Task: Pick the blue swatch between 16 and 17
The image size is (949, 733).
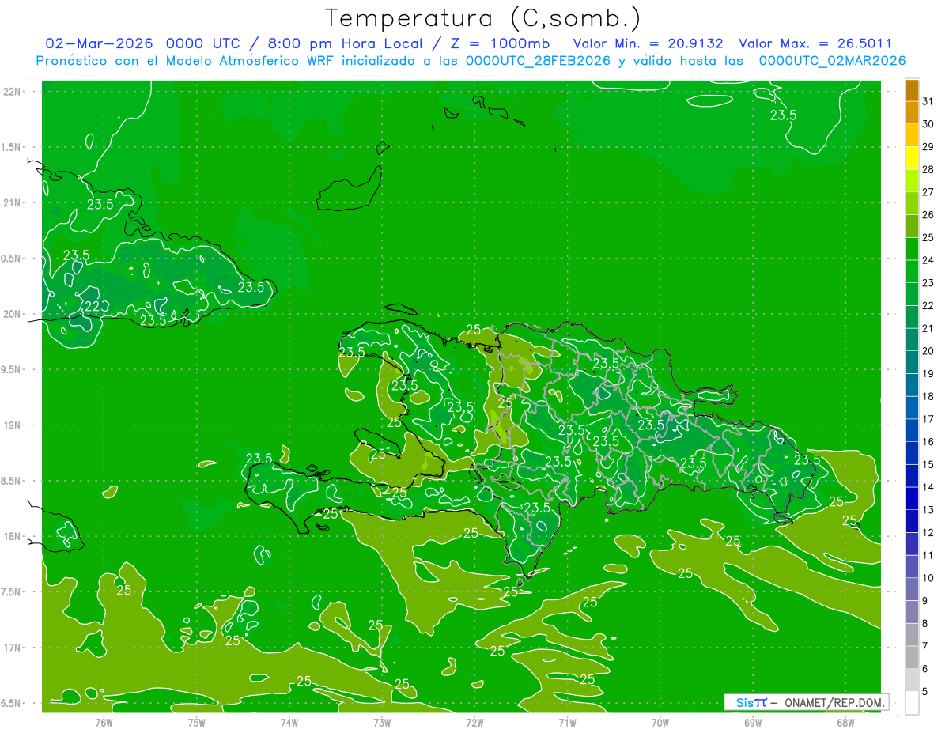Action: click(912, 430)
